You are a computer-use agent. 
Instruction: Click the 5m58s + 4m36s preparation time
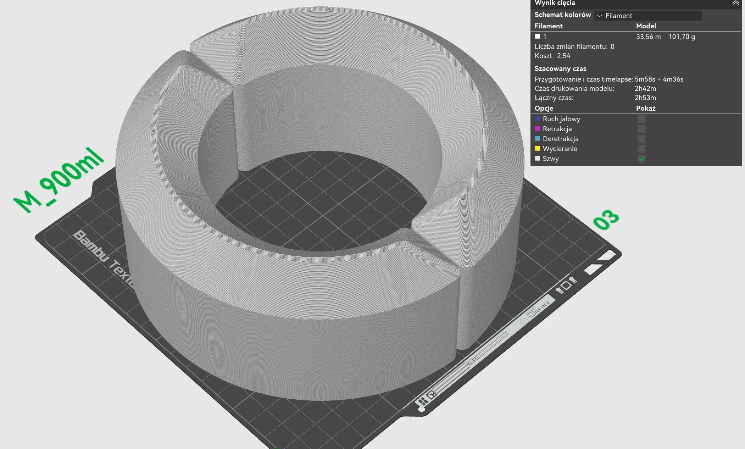click(659, 79)
